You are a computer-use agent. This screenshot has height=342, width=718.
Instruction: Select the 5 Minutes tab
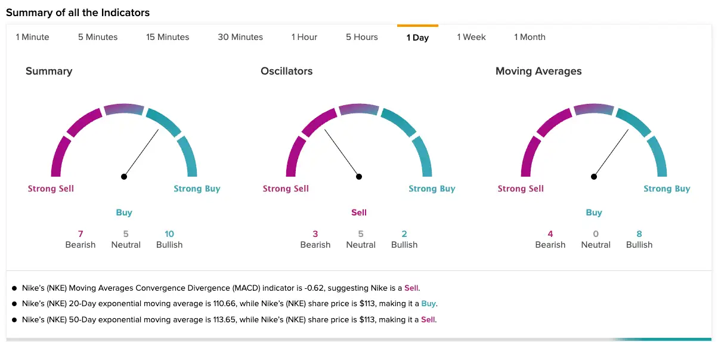click(98, 37)
